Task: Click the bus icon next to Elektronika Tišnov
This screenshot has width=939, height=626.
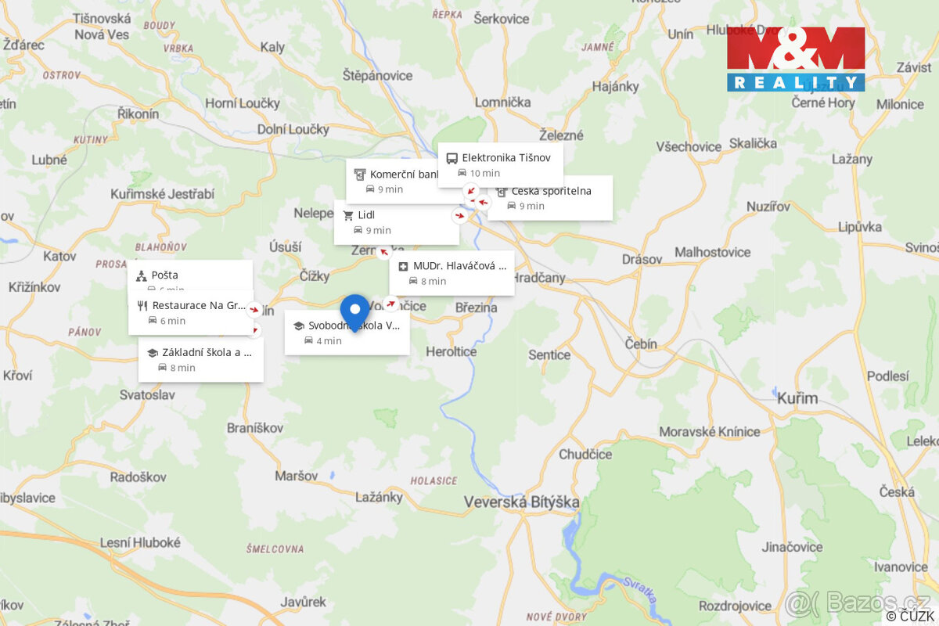Action: [x=451, y=156]
